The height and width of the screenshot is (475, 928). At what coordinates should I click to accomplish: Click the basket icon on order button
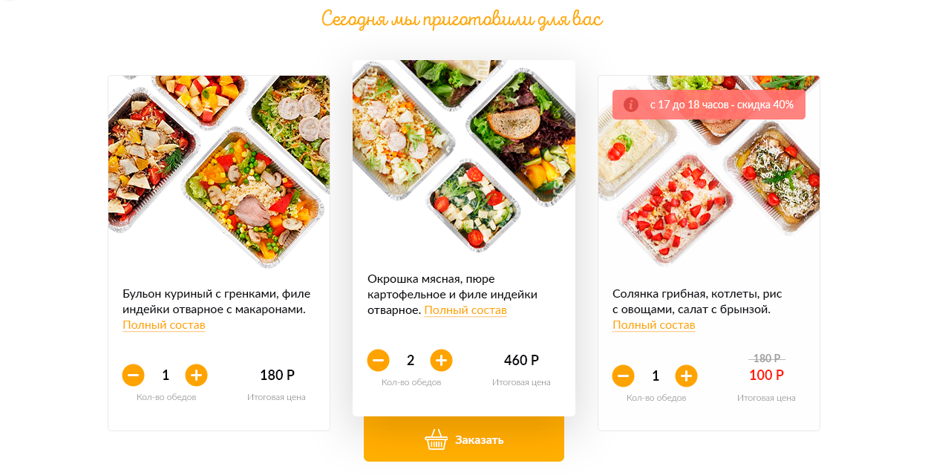tap(437, 439)
